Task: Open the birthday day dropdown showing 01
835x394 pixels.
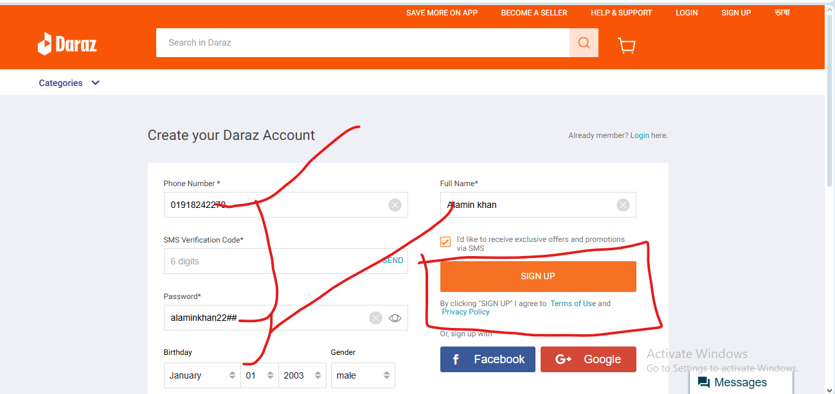Action: point(260,375)
